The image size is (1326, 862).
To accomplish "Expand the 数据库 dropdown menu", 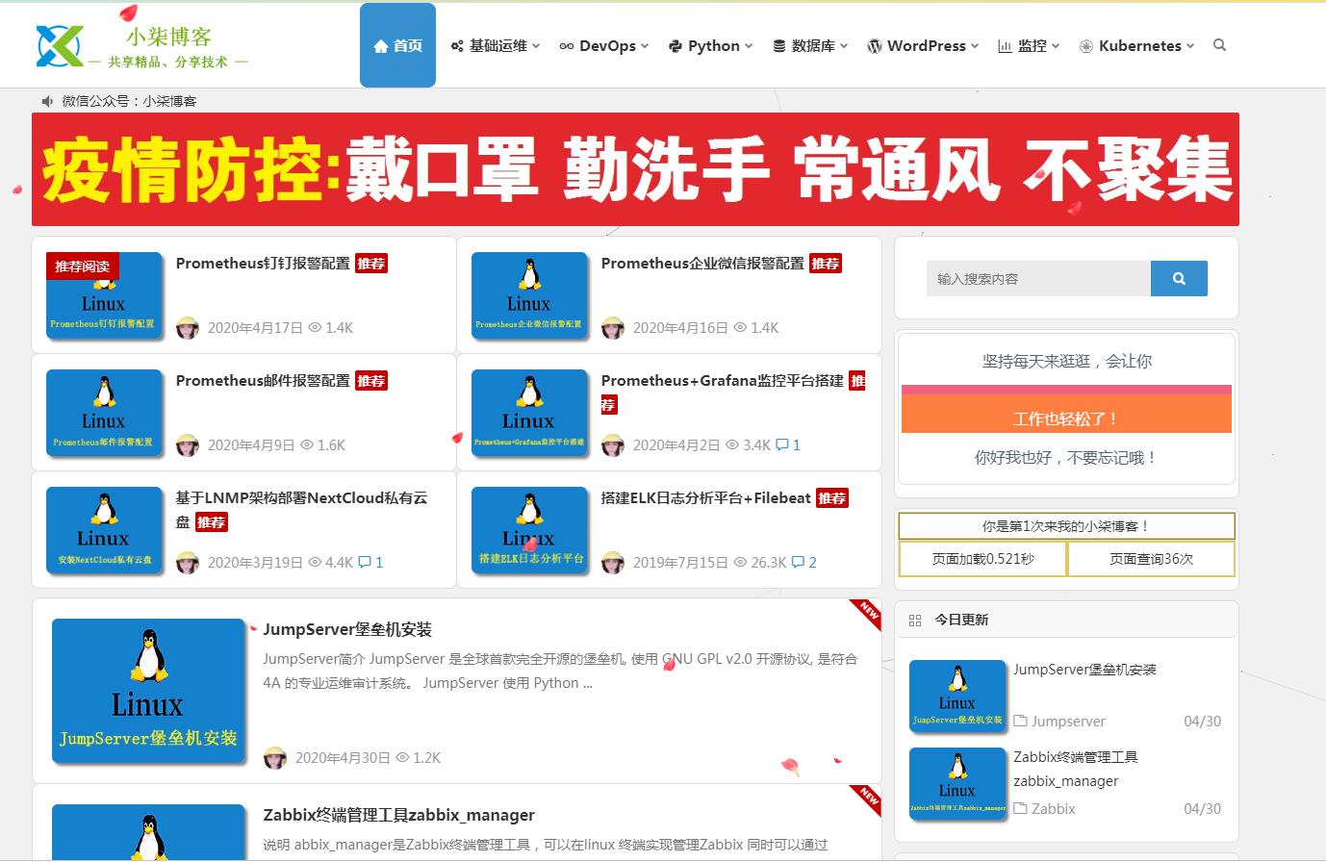I will coord(810,45).
